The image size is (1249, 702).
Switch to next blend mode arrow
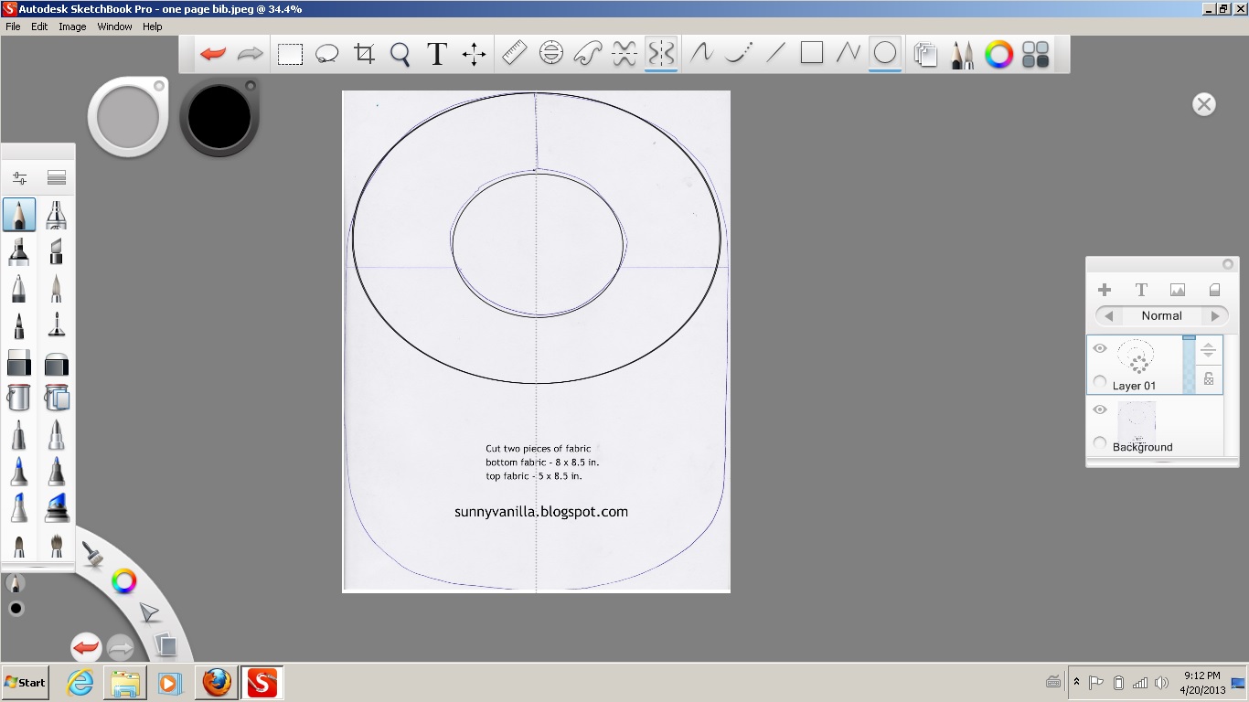pyautogui.click(x=1215, y=315)
